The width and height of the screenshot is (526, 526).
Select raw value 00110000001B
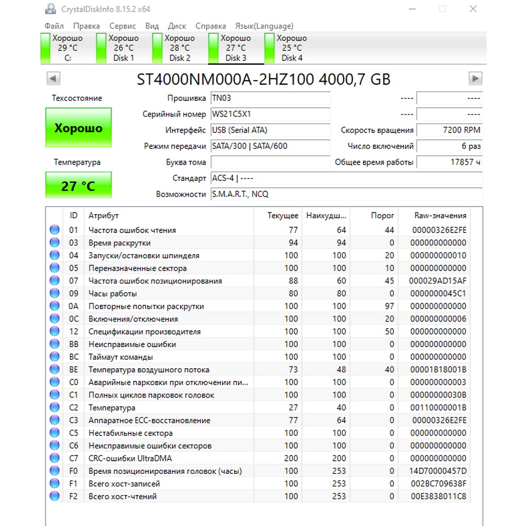pyautogui.click(x=438, y=408)
